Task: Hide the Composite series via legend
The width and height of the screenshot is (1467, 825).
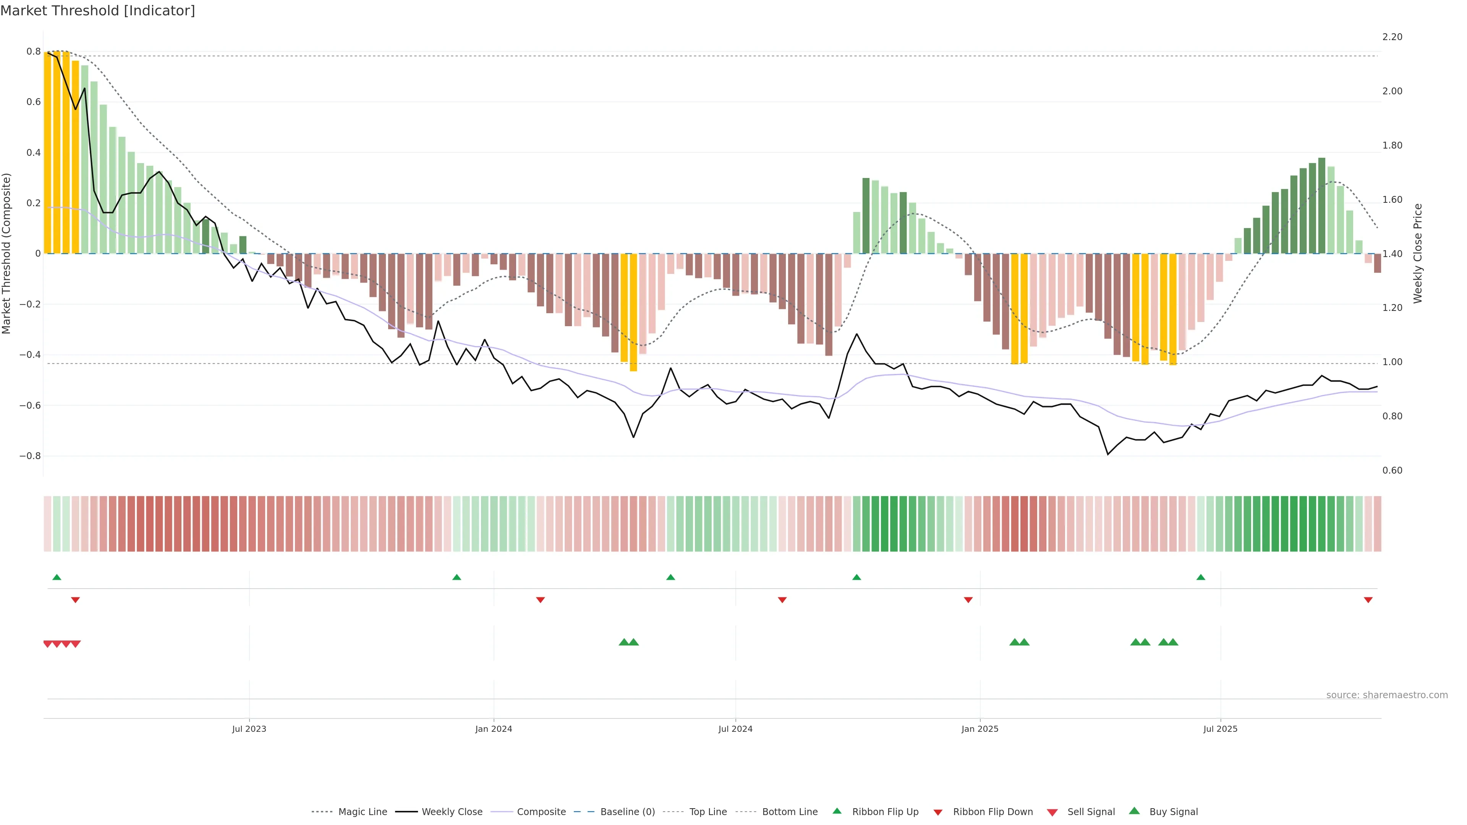Action: pos(541,812)
